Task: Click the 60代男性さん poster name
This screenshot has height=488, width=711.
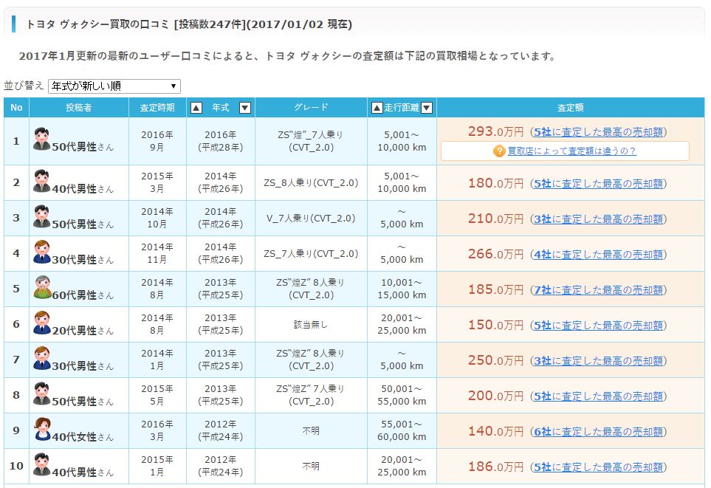Action: pos(83,295)
